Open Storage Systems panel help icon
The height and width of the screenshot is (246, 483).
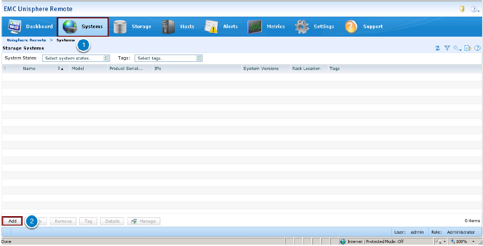pyautogui.click(x=477, y=48)
